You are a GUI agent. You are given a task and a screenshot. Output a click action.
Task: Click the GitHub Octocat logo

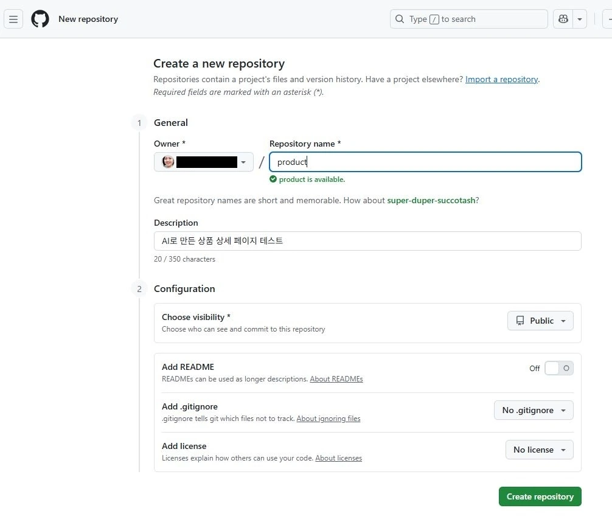[x=40, y=19]
